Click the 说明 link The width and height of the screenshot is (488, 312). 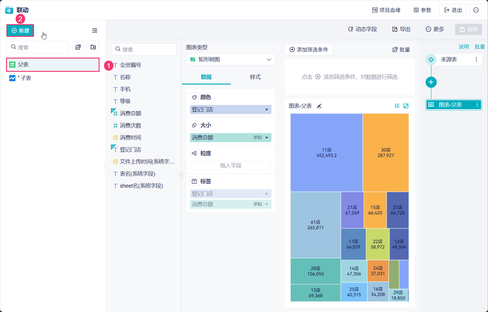click(x=464, y=46)
